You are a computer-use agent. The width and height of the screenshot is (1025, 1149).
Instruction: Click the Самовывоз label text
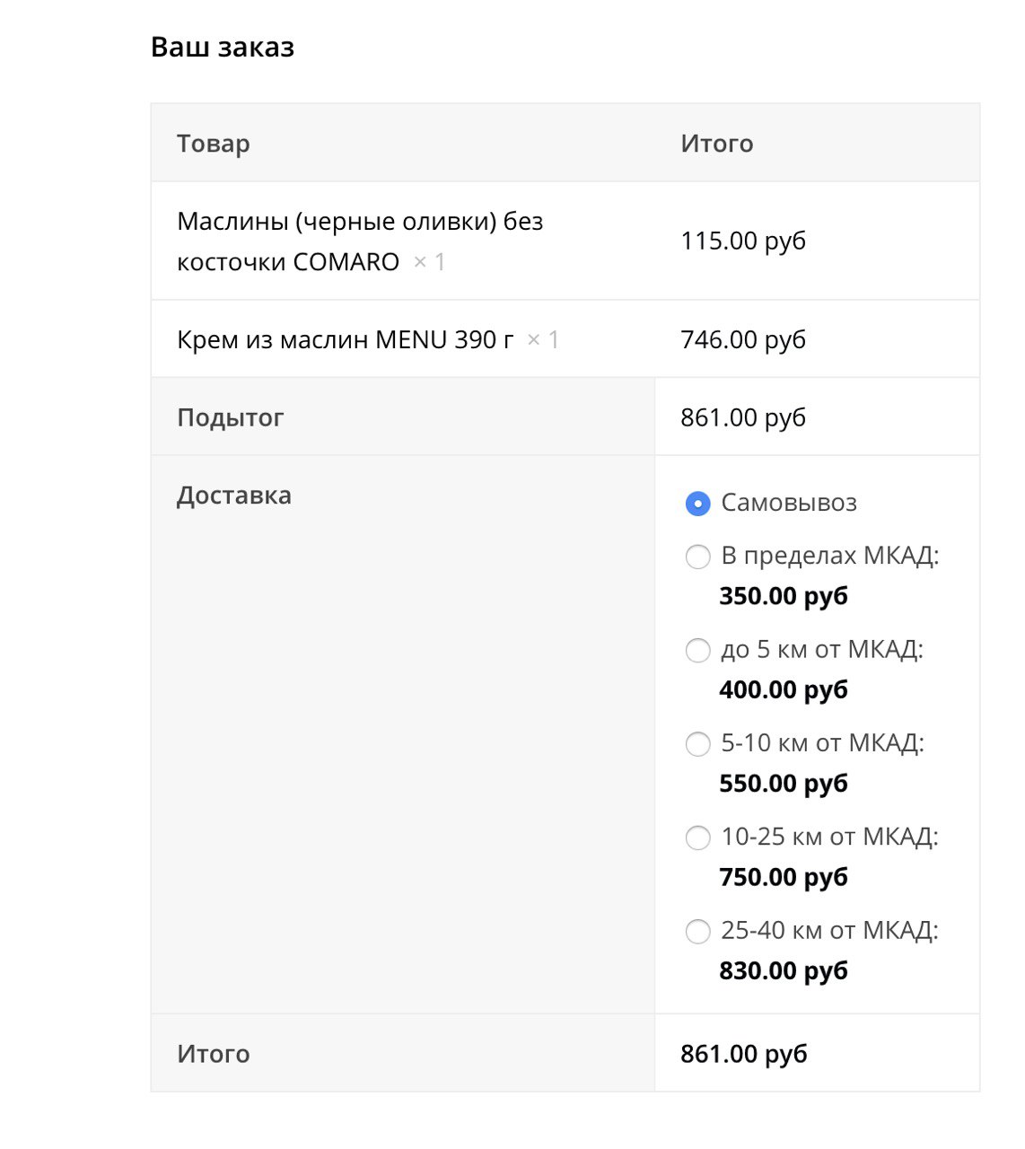pos(789,503)
